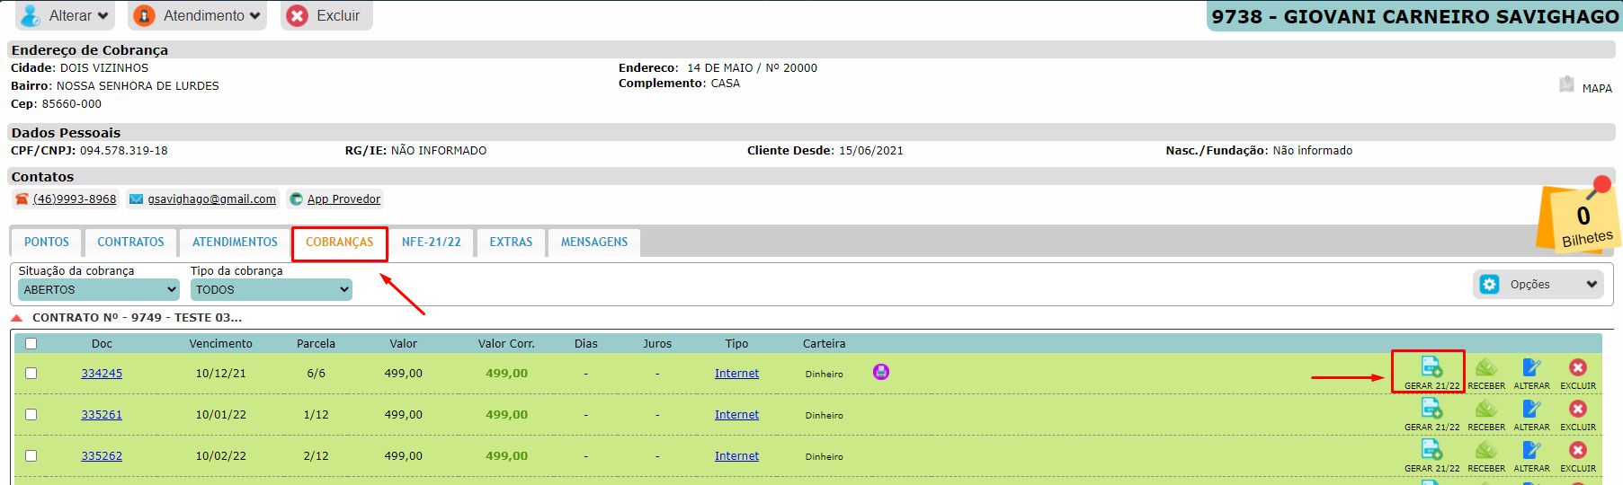
Task: Open document link 334245
Action: pos(102,373)
